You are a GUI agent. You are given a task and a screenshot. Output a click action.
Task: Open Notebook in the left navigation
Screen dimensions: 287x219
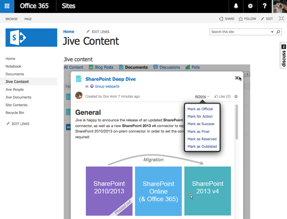tap(13, 66)
